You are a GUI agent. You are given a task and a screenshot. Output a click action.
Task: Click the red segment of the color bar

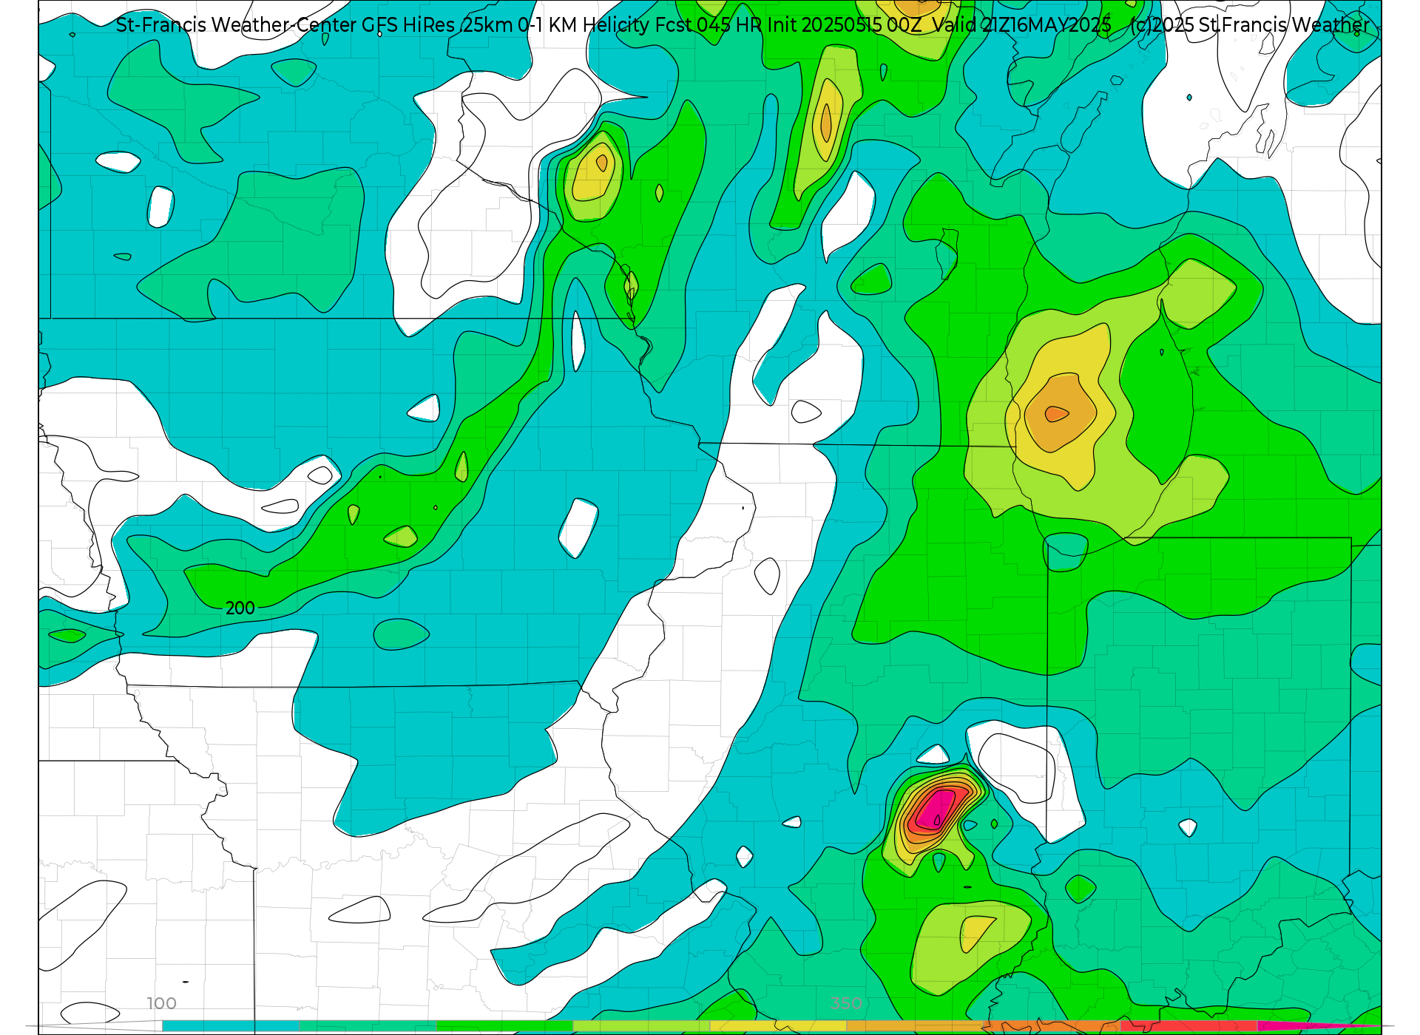point(1189,1026)
